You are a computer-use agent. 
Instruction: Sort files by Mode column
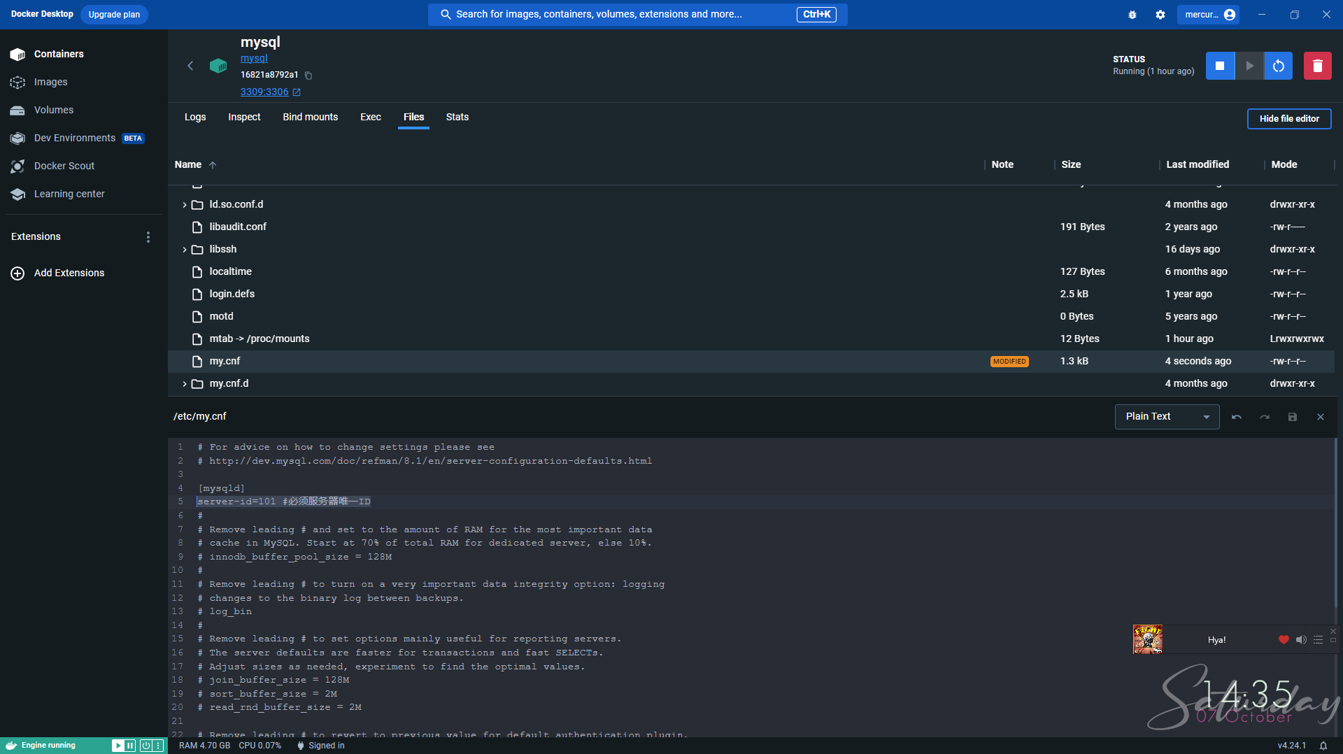[1284, 165]
